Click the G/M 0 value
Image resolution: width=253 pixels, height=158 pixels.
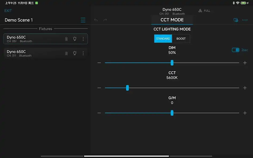(x=172, y=103)
